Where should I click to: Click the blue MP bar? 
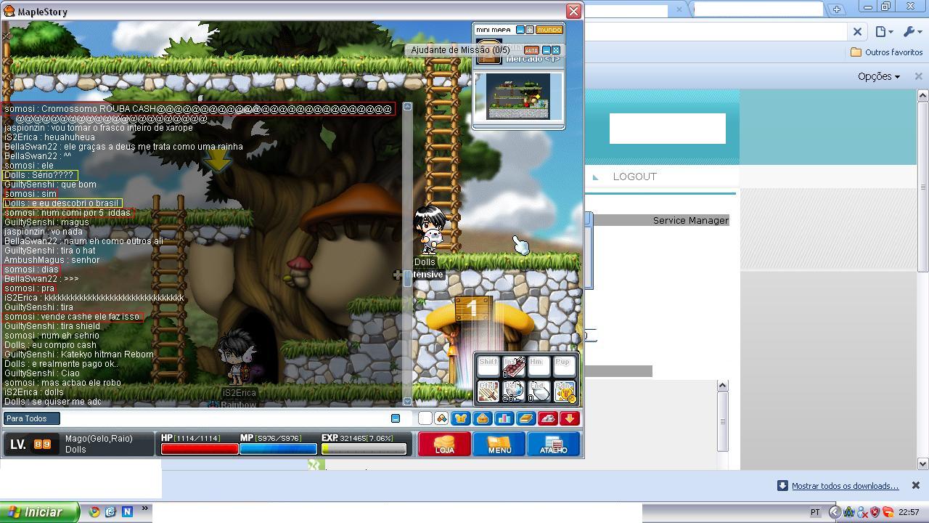278,448
